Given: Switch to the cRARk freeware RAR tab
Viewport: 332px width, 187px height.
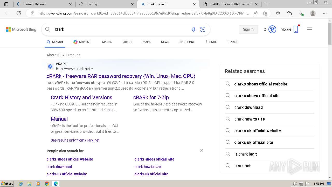Looking at the screenshot, I should [x=231, y=4].
